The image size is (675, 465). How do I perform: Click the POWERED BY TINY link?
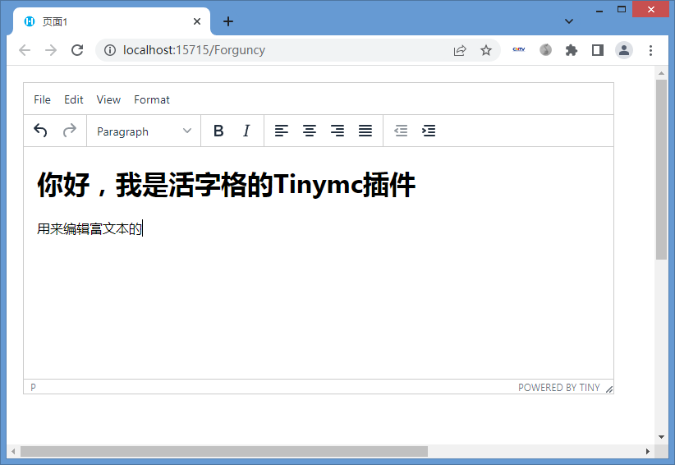click(558, 388)
